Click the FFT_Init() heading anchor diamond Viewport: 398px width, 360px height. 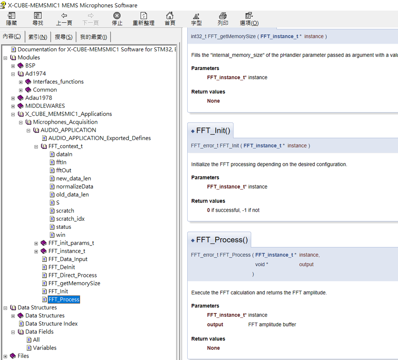tap(193, 131)
